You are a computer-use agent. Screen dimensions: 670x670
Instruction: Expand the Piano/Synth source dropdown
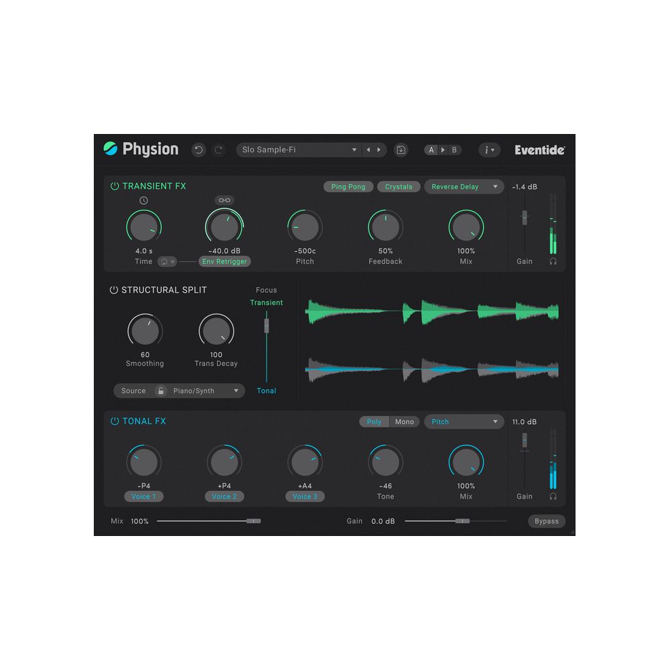pyautogui.click(x=206, y=391)
